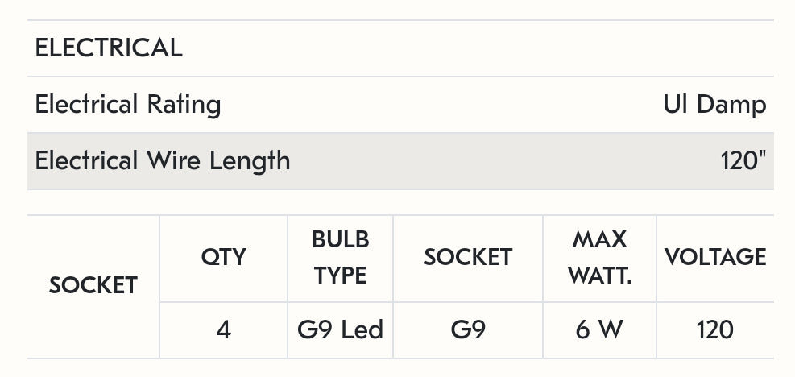Click the word BULB in header
Image resolution: width=795 pixels, height=377 pixels.
point(340,239)
